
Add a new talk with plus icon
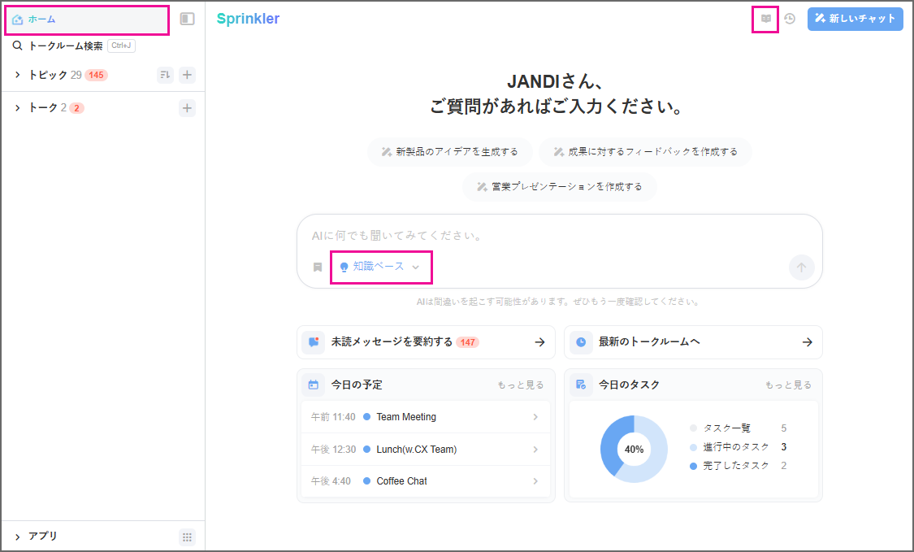[187, 108]
